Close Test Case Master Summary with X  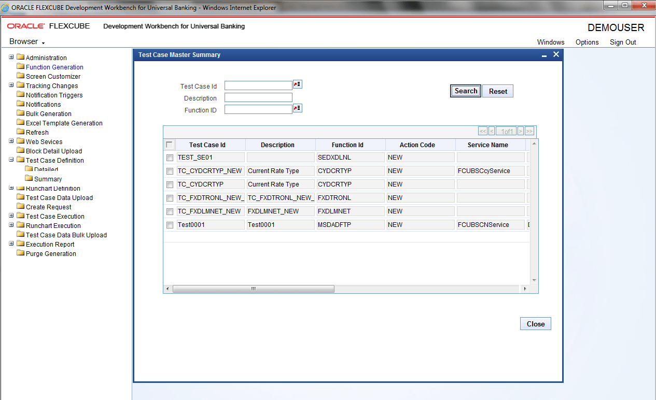(556, 54)
